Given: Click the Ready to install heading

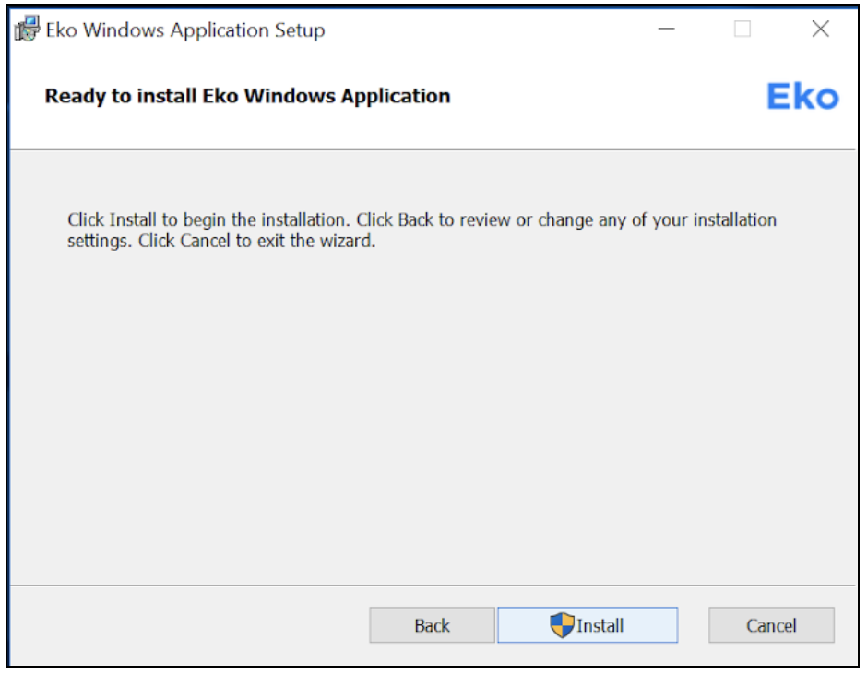Looking at the screenshot, I should coord(247,95).
